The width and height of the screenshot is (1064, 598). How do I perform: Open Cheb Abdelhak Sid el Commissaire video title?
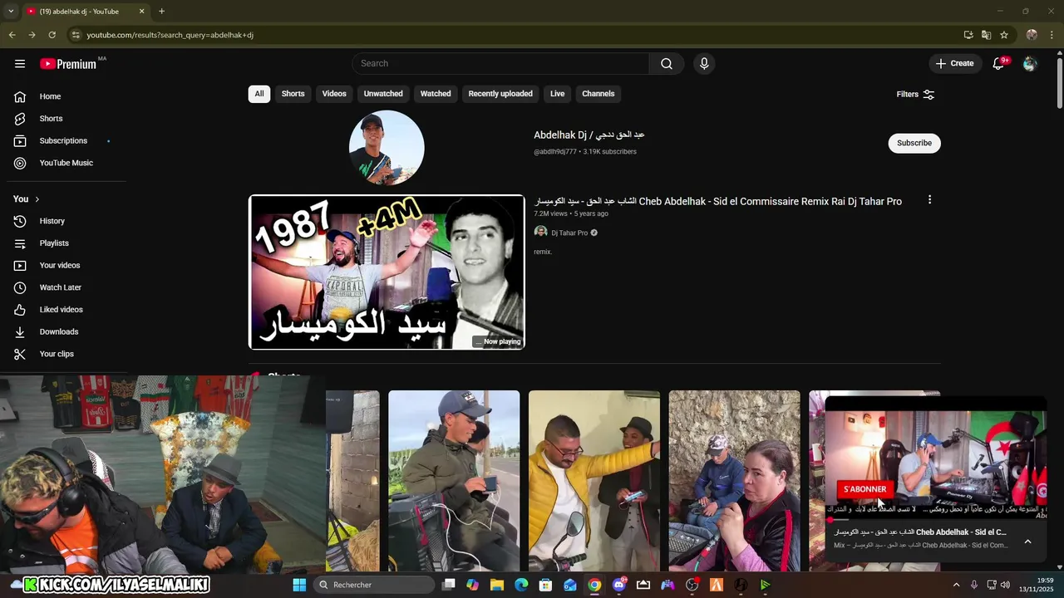(x=718, y=201)
